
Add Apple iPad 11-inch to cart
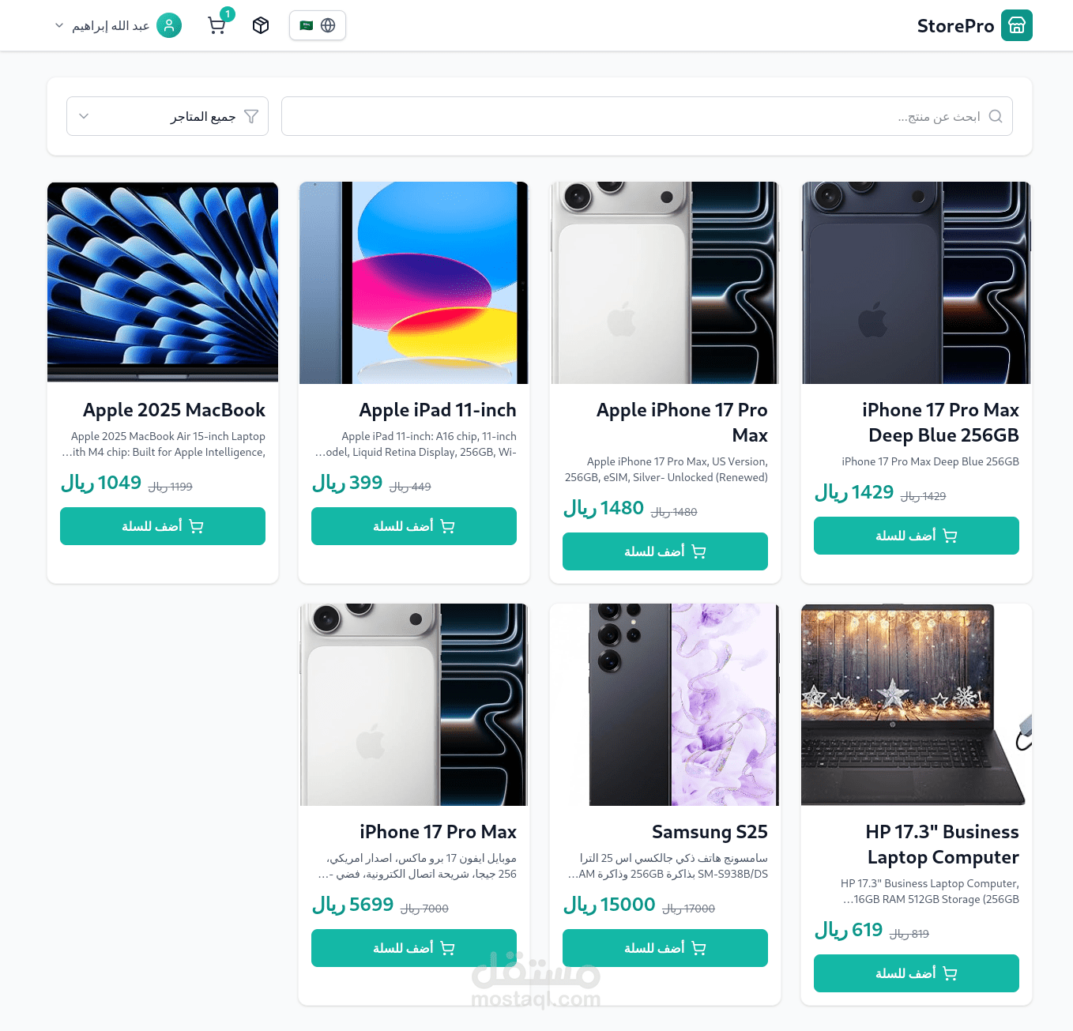[x=414, y=526]
